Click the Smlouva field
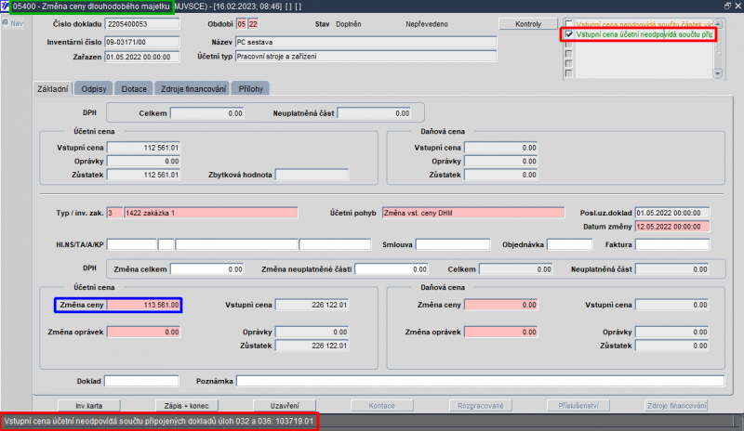The width and height of the screenshot is (744, 431). (x=453, y=244)
